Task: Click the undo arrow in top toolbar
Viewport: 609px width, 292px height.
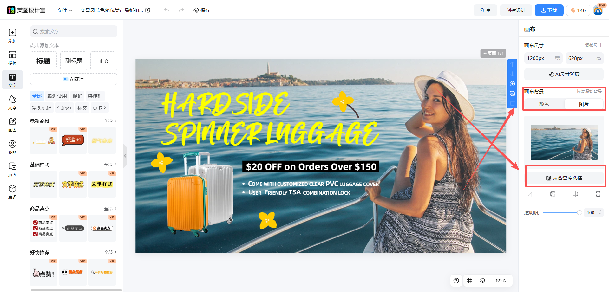Action: (x=167, y=10)
